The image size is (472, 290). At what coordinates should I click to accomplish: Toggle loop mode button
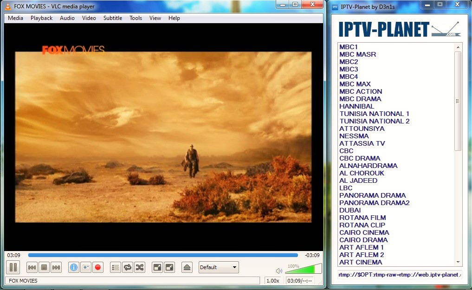128,267
